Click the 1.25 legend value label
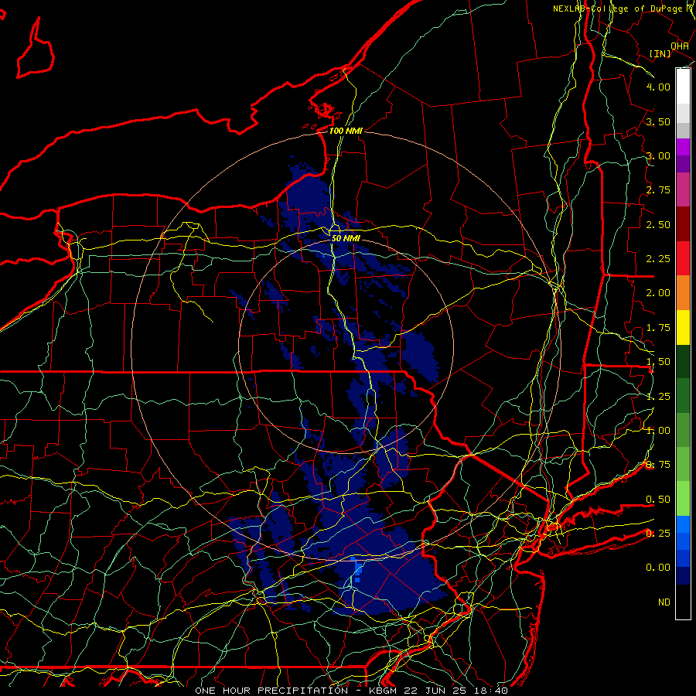 click(x=658, y=396)
